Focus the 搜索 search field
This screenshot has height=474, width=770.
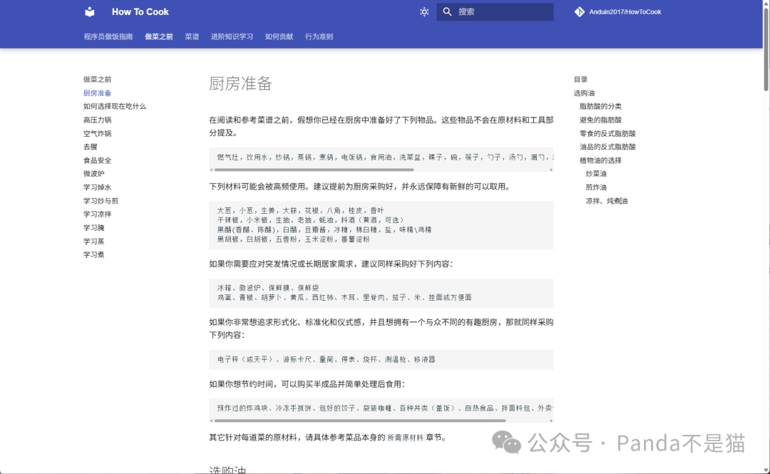click(495, 12)
